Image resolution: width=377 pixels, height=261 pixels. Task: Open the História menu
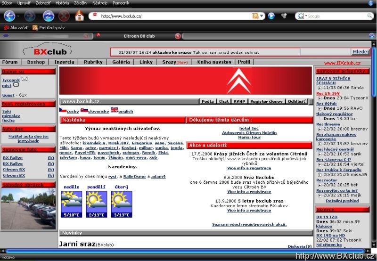tap(62, 3)
